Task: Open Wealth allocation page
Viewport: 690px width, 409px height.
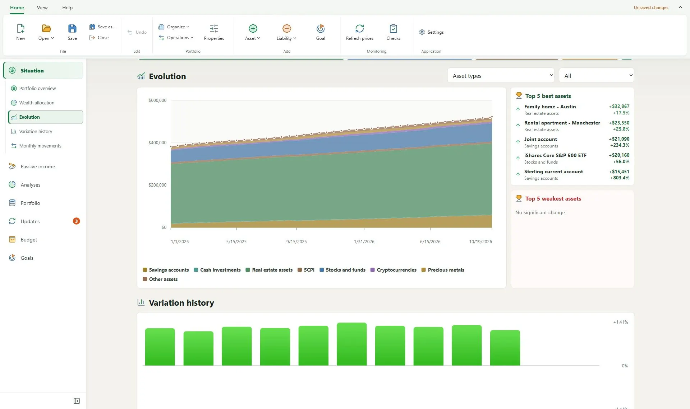Action: pos(45,103)
